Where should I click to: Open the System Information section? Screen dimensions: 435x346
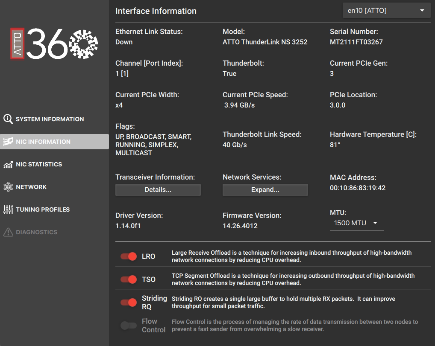tap(54, 119)
